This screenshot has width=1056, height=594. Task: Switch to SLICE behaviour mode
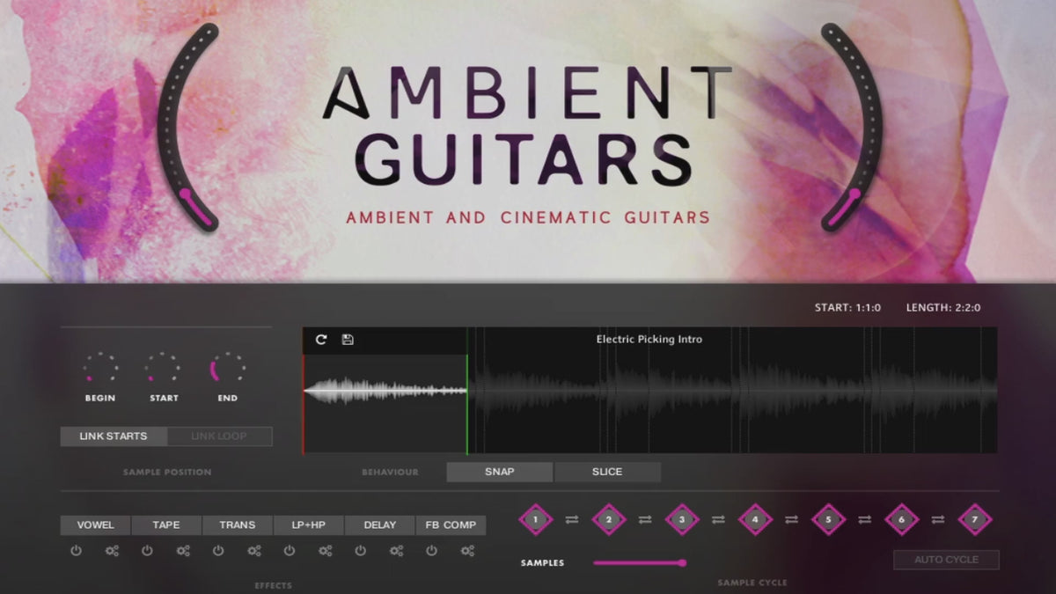click(607, 472)
